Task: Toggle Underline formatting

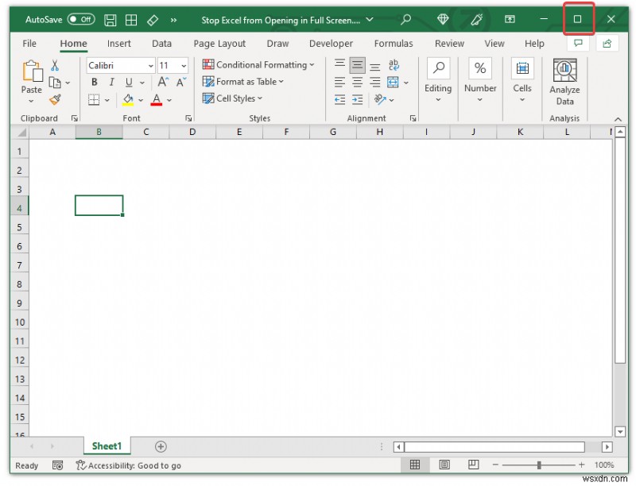Action: click(128, 82)
